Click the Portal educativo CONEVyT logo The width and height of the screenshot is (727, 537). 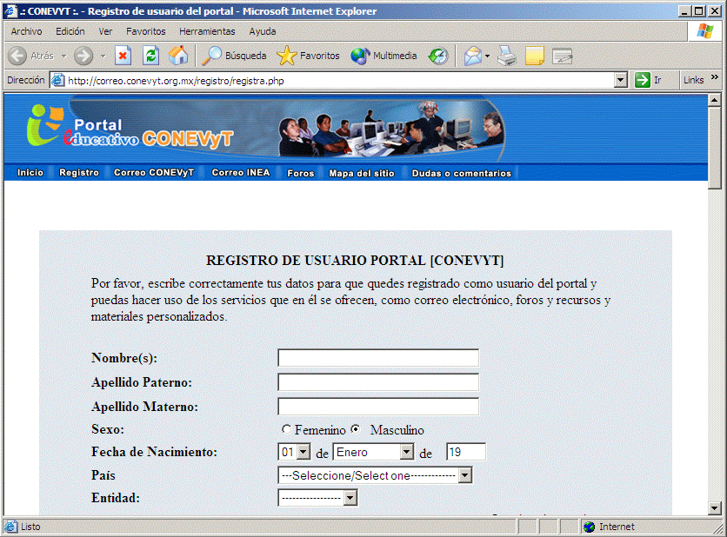[x=130, y=126]
